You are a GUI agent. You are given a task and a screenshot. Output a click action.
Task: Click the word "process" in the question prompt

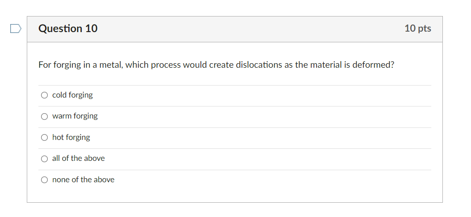(166, 65)
